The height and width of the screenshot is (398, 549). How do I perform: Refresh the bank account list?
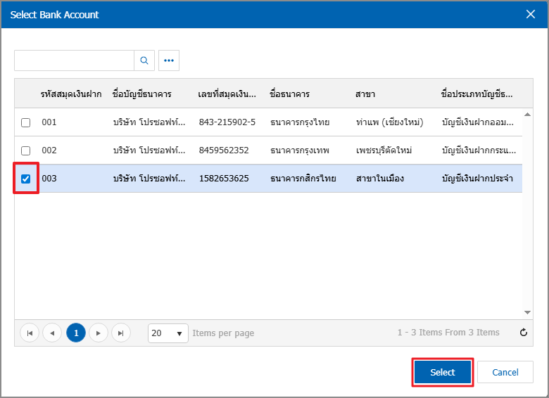523,333
